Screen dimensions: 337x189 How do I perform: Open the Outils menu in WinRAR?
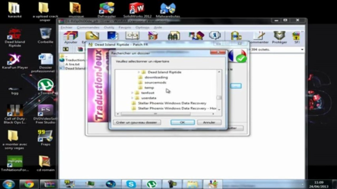coord(109,27)
